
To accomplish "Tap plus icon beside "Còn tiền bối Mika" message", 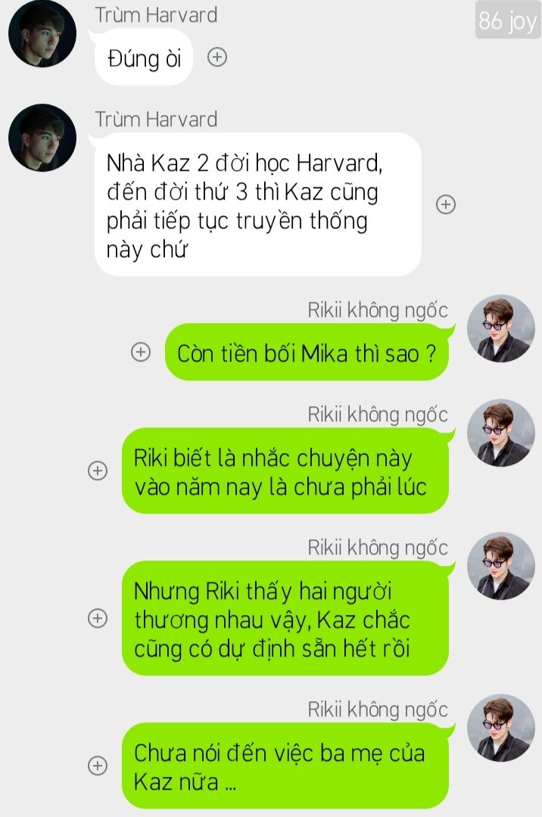I will [141, 352].
